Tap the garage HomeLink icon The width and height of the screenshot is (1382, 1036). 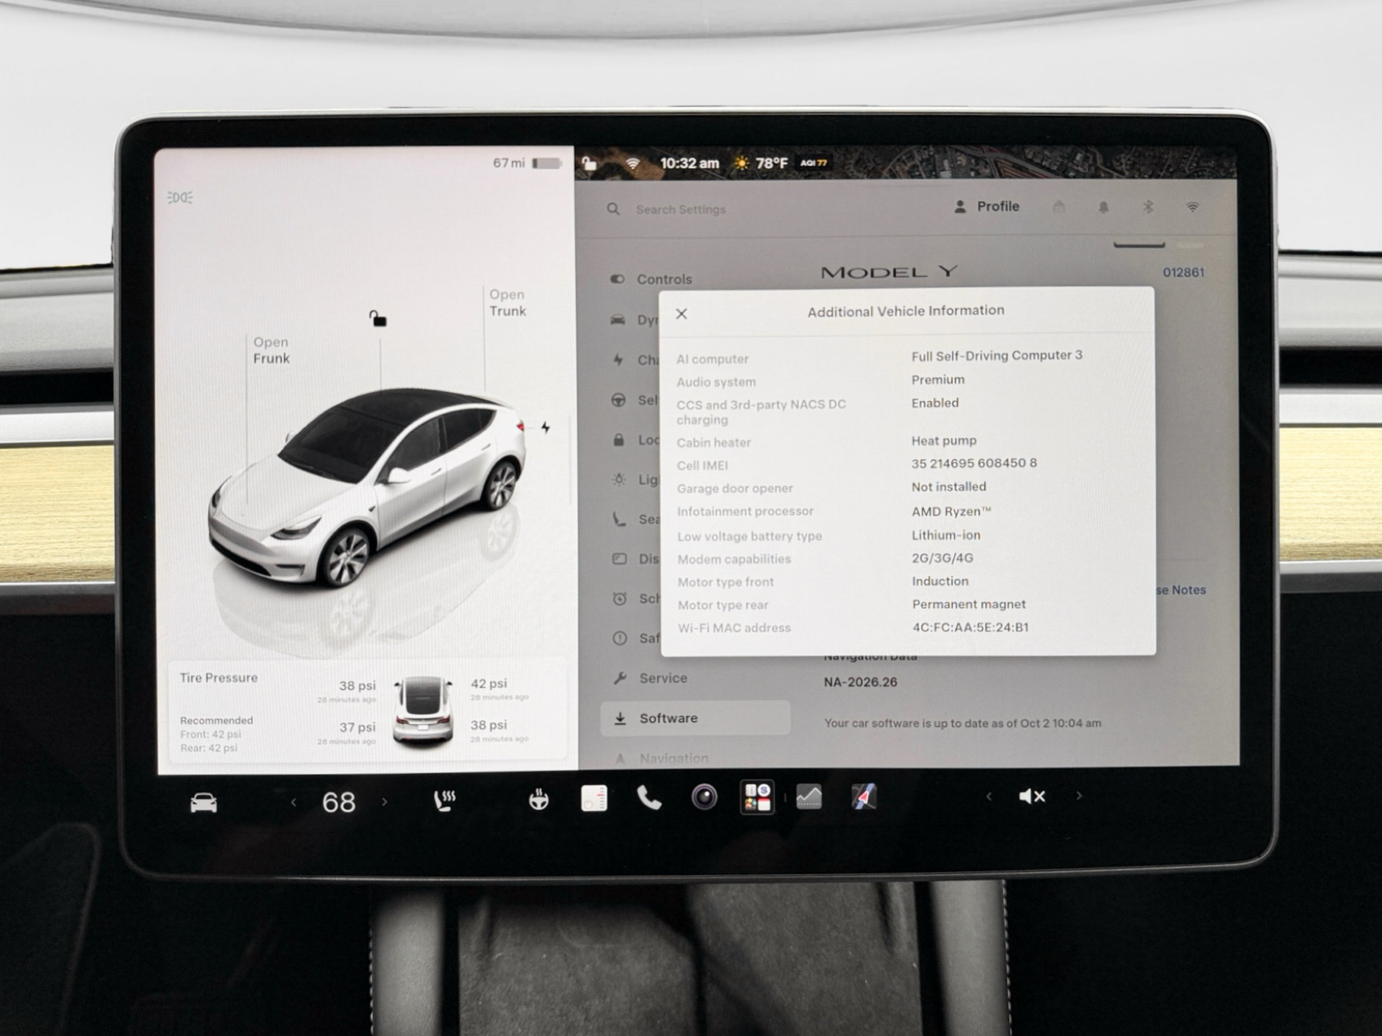point(1059,207)
